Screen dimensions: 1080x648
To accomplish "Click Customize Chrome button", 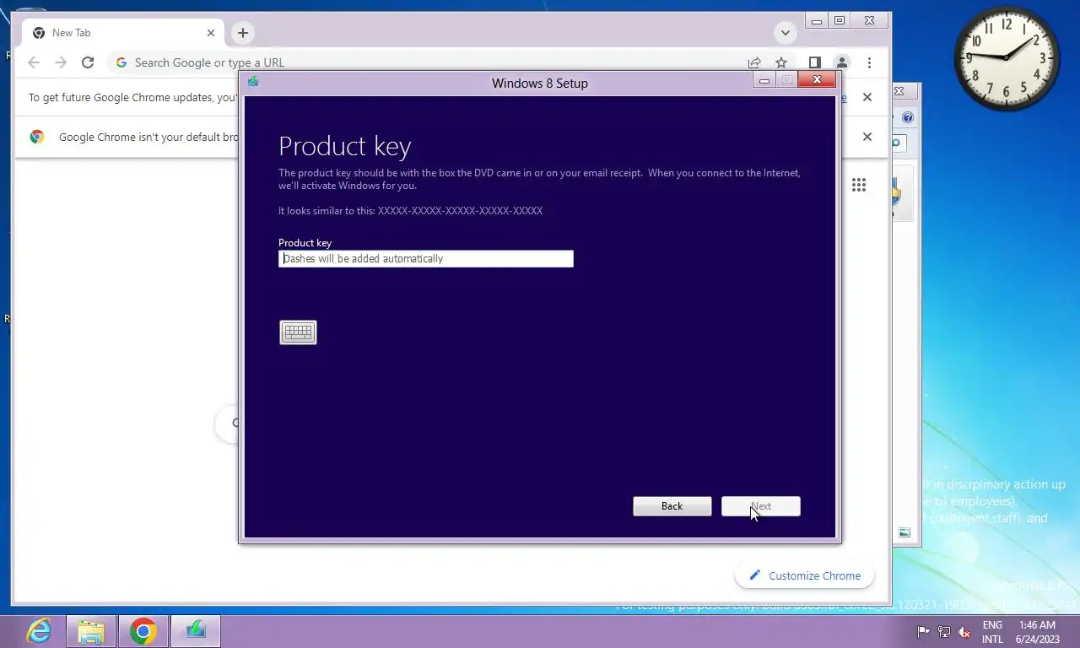I will pyautogui.click(x=804, y=575).
